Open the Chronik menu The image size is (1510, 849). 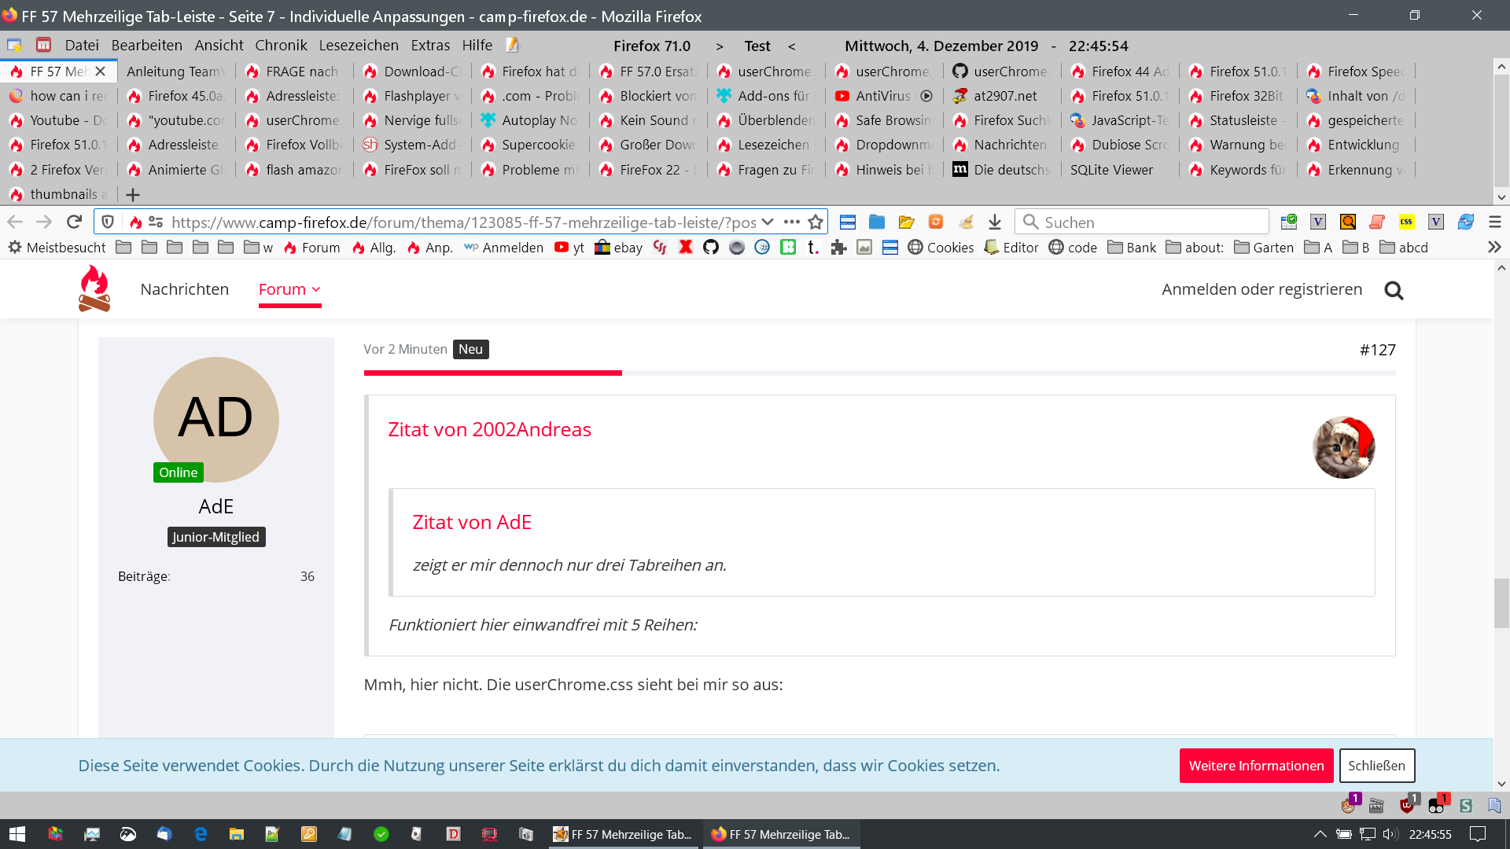[x=281, y=46]
